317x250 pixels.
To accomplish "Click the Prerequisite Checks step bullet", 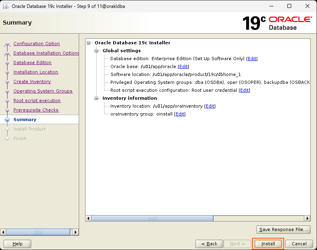I will click(x=7, y=110).
